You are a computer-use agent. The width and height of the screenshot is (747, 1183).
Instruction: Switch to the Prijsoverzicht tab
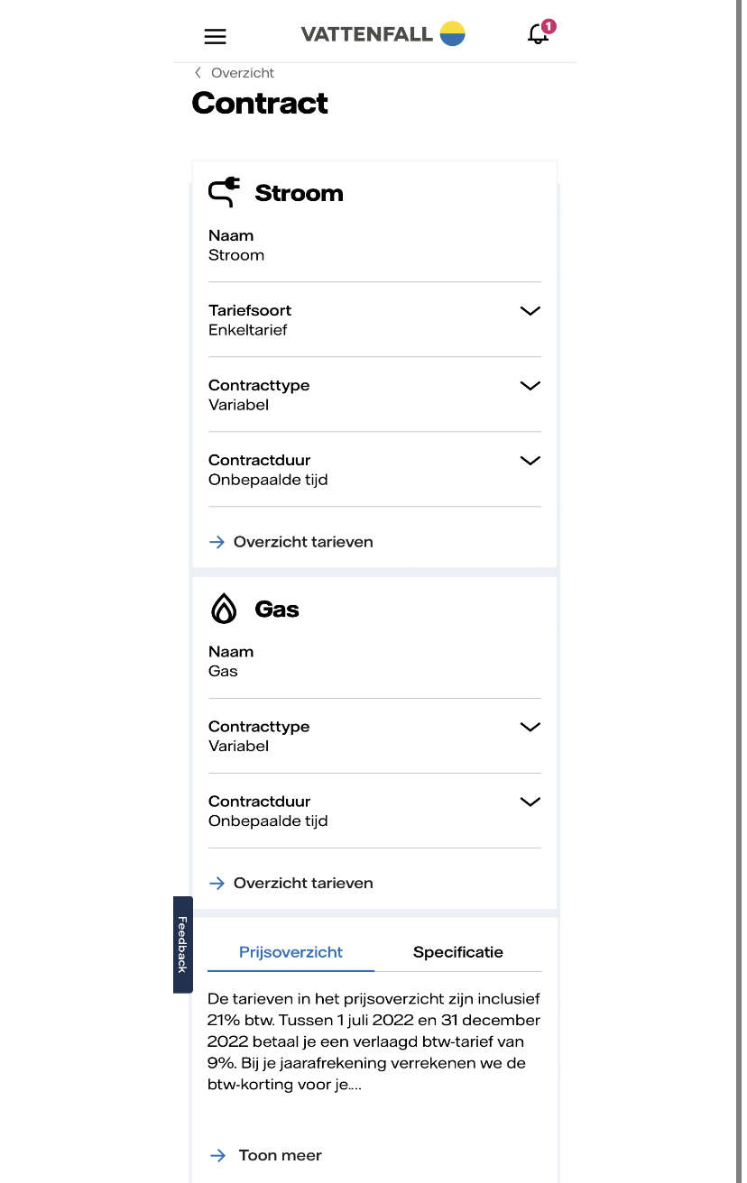click(x=290, y=952)
